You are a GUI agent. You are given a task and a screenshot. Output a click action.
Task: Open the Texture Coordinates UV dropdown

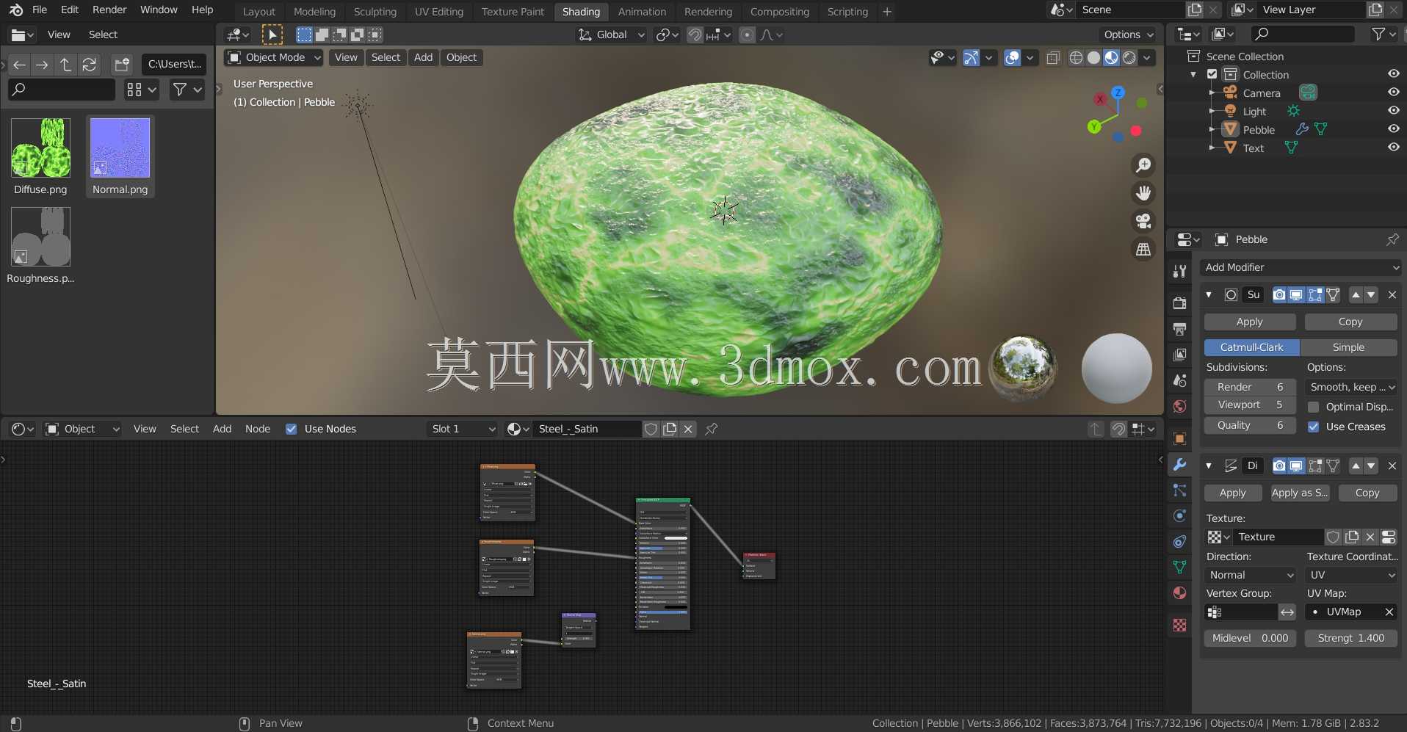pyautogui.click(x=1352, y=575)
